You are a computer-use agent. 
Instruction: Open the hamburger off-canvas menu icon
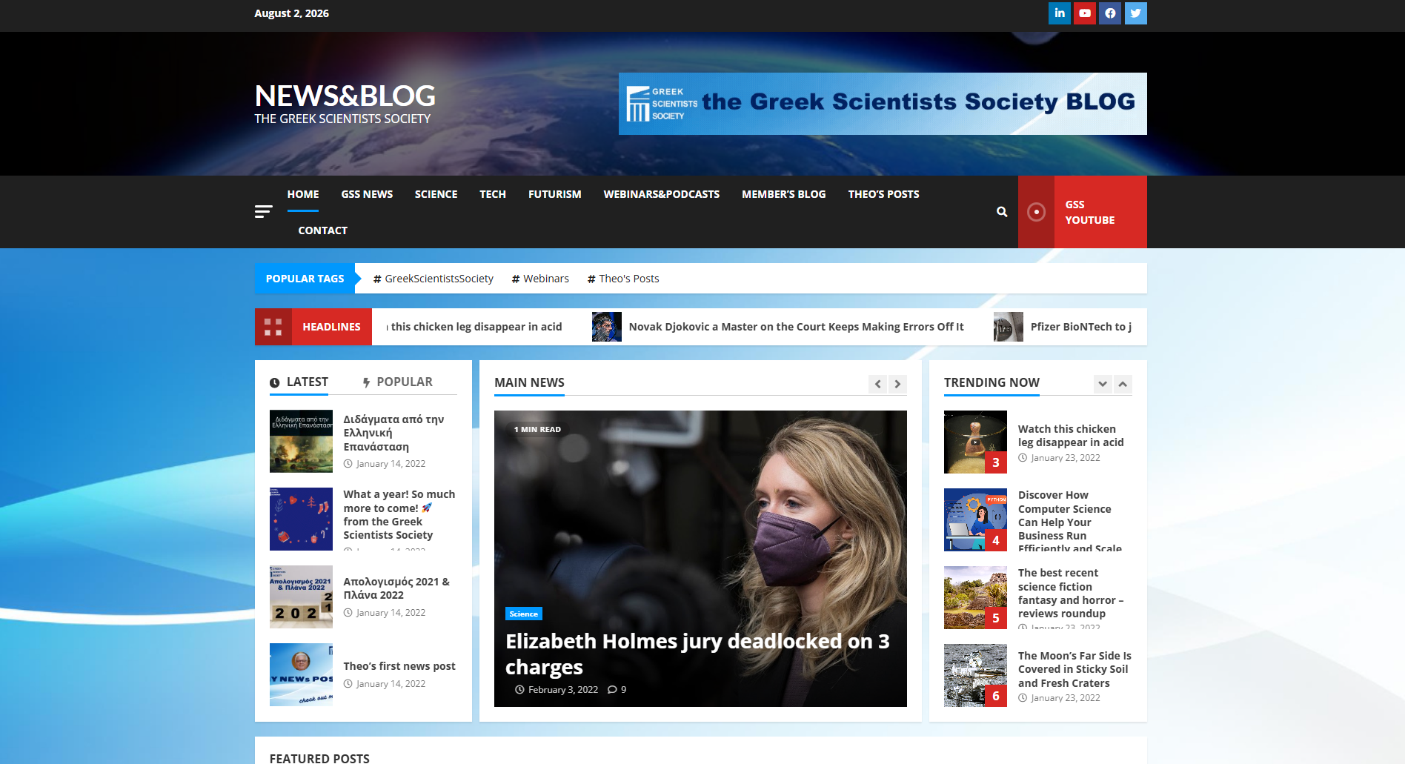[x=263, y=212]
